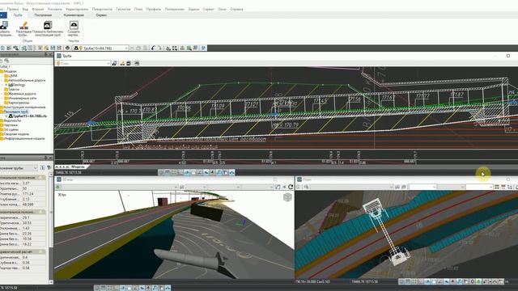Pin the properties panel
518x291 pixels.
coord(46,158)
